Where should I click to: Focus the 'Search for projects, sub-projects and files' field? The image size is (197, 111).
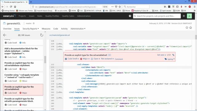coord(157,16)
